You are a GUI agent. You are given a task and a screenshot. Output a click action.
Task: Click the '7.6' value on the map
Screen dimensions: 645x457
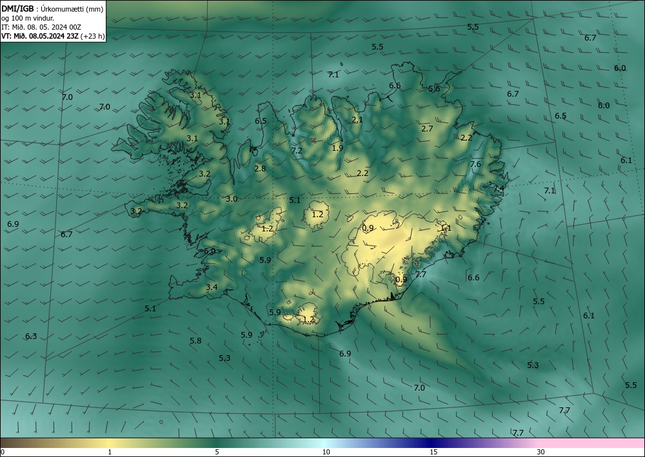pos(475,164)
